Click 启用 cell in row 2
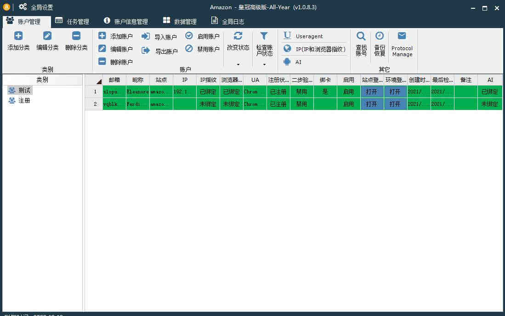This screenshot has width=505, height=316. tap(348, 104)
